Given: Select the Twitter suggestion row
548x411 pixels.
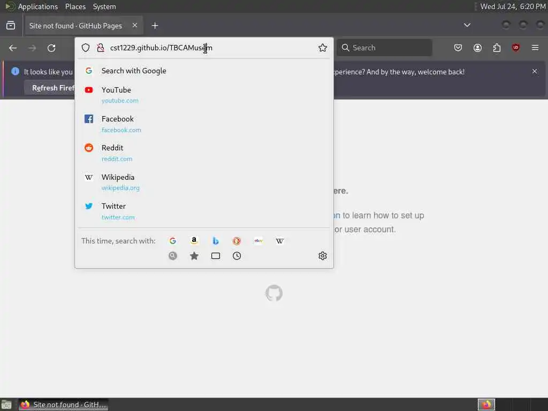Looking at the screenshot, I should (x=204, y=211).
